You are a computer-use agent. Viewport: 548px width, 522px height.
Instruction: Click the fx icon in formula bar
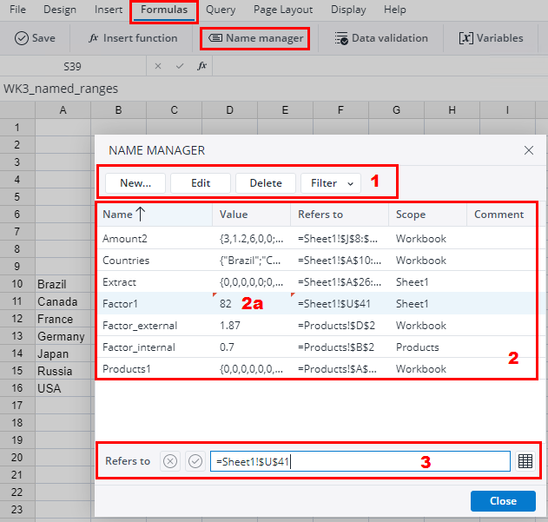click(202, 66)
